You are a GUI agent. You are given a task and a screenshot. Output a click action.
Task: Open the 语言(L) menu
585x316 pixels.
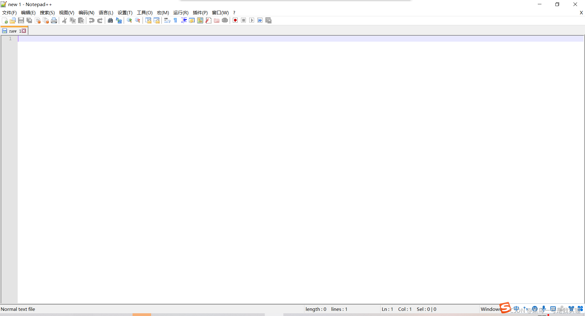click(x=106, y=12)
